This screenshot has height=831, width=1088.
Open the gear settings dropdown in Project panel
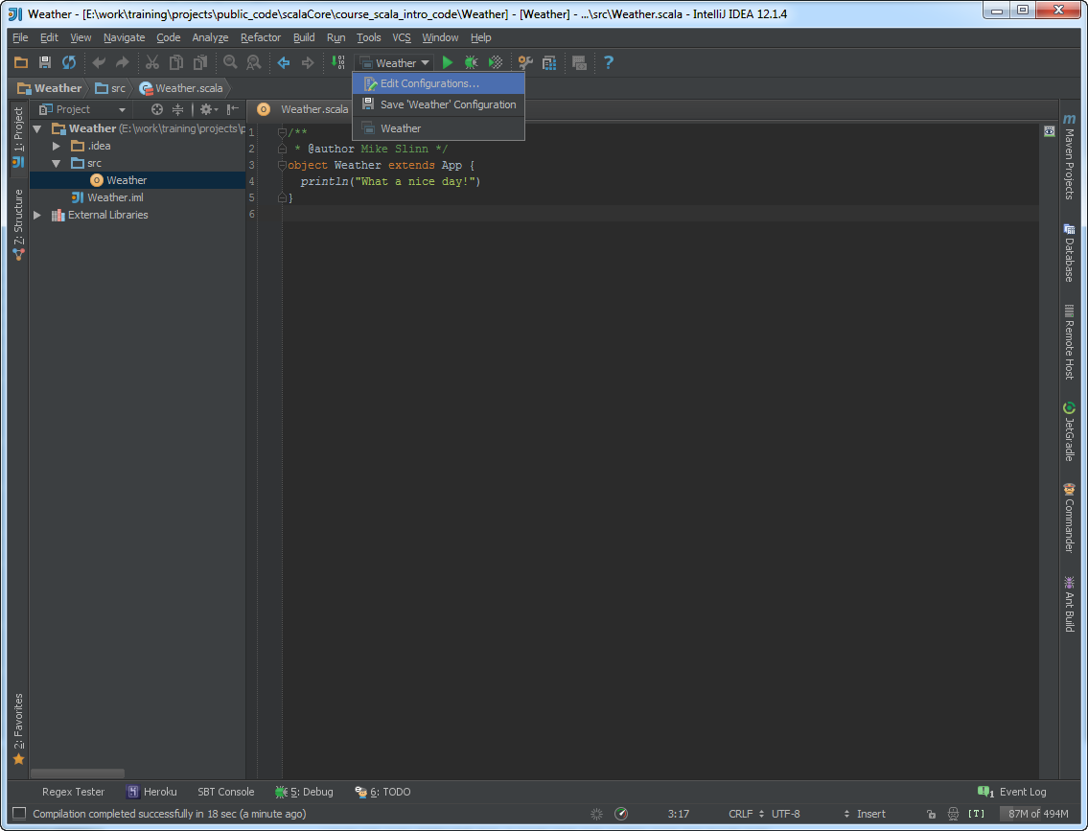[x=209, y=109]
